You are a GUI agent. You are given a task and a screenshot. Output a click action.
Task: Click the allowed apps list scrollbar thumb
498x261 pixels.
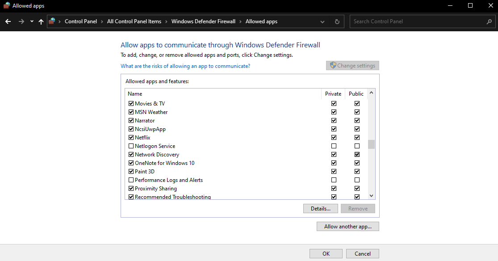[371, 144]
